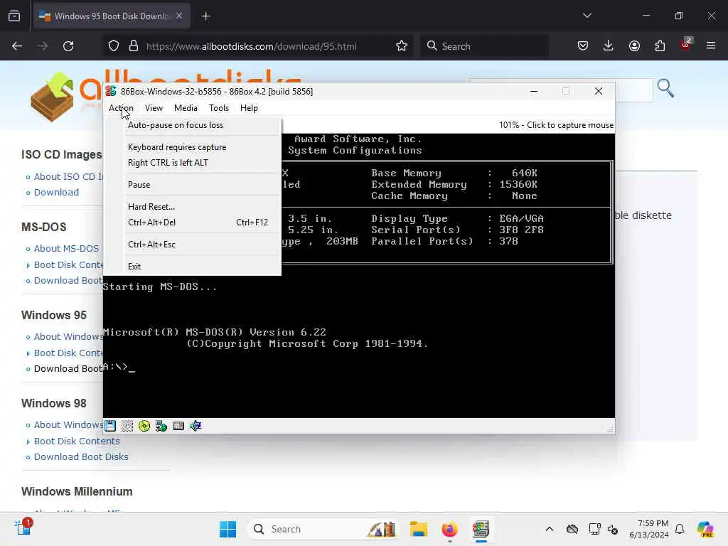The height and width of the screenshot is (546, 728).
Task: Click Download link under ISO CD Images
Action: click(x=56, y=192)
